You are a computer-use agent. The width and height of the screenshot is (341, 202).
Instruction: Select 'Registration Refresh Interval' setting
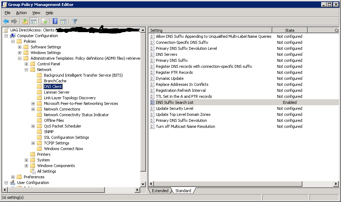(x=181, y=90)
